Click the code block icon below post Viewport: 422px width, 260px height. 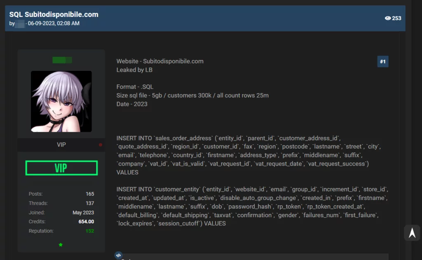click(x=118, y=255)
